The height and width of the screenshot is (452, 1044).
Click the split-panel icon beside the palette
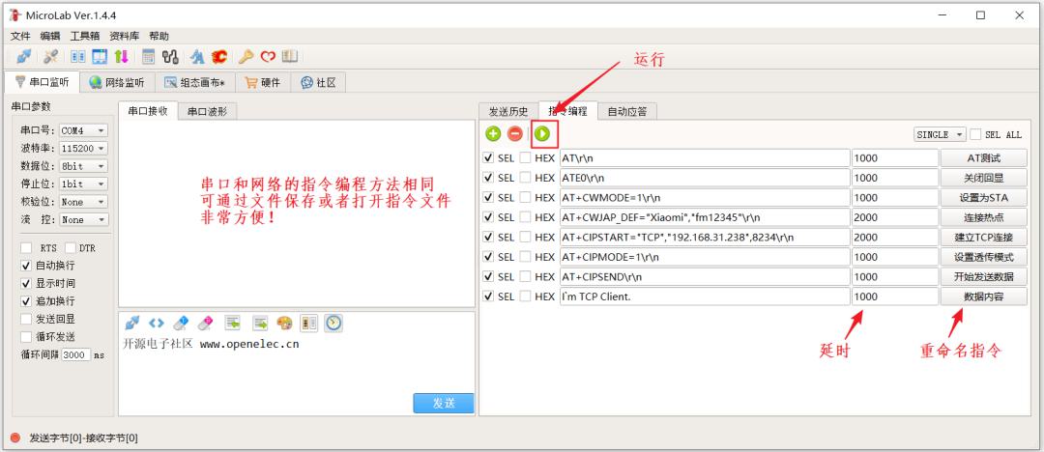pos(308,323)
